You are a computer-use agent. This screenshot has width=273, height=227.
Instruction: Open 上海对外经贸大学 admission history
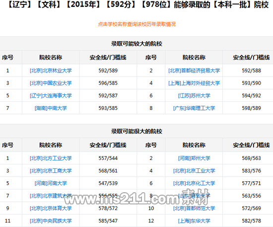click(194, 83)
